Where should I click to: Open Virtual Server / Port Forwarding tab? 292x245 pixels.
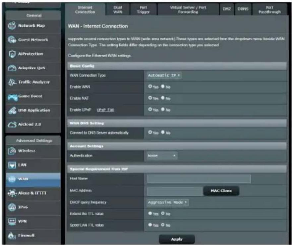(x=188, y=10)
